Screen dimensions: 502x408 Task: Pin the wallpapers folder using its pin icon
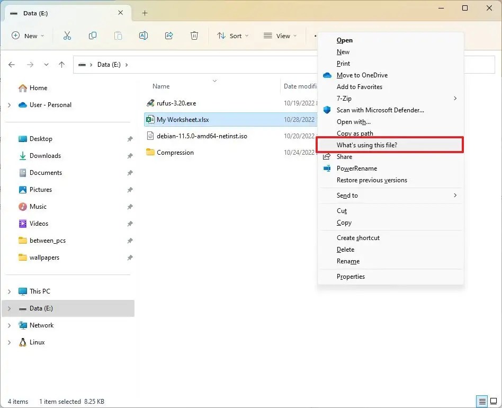(130, 258)
